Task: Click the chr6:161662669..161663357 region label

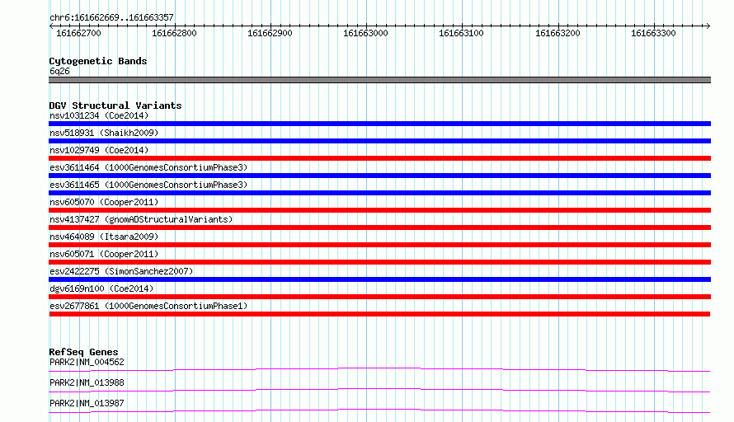Action: pos(111,18)
